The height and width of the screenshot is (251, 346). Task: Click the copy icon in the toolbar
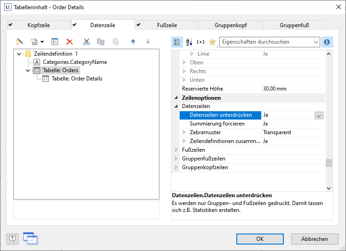pyautogui.click(x=100, y=42)
